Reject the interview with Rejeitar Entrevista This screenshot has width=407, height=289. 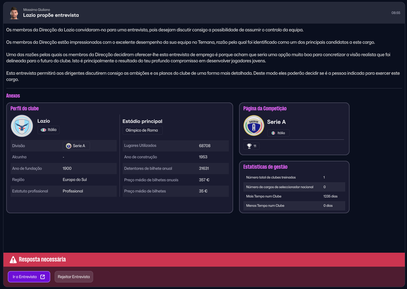click(x=74, y=277)
